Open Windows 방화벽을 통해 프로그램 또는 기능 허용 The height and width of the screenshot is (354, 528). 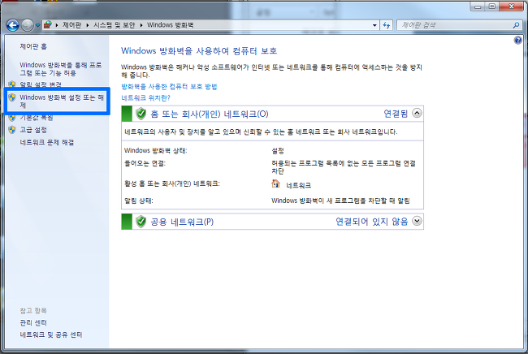point(61,69)
